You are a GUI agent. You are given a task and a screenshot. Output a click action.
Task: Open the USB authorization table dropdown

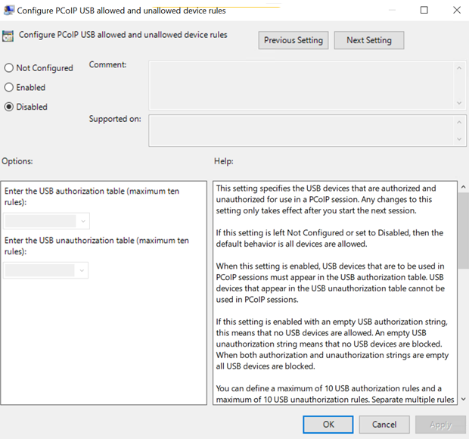click(46, 221)
